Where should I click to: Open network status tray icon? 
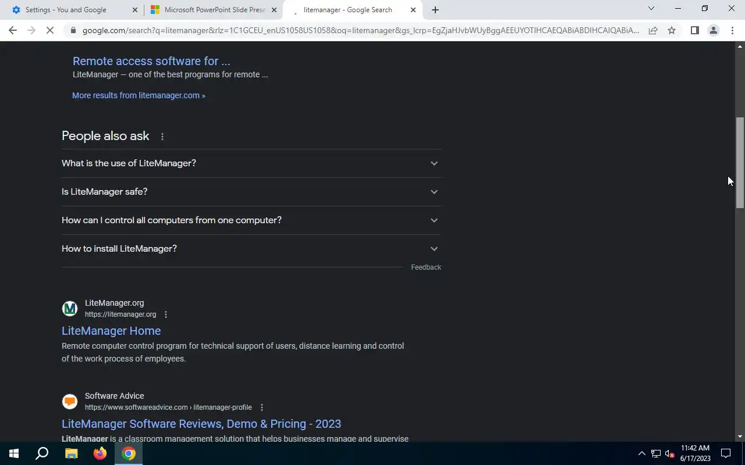point(656,453)
